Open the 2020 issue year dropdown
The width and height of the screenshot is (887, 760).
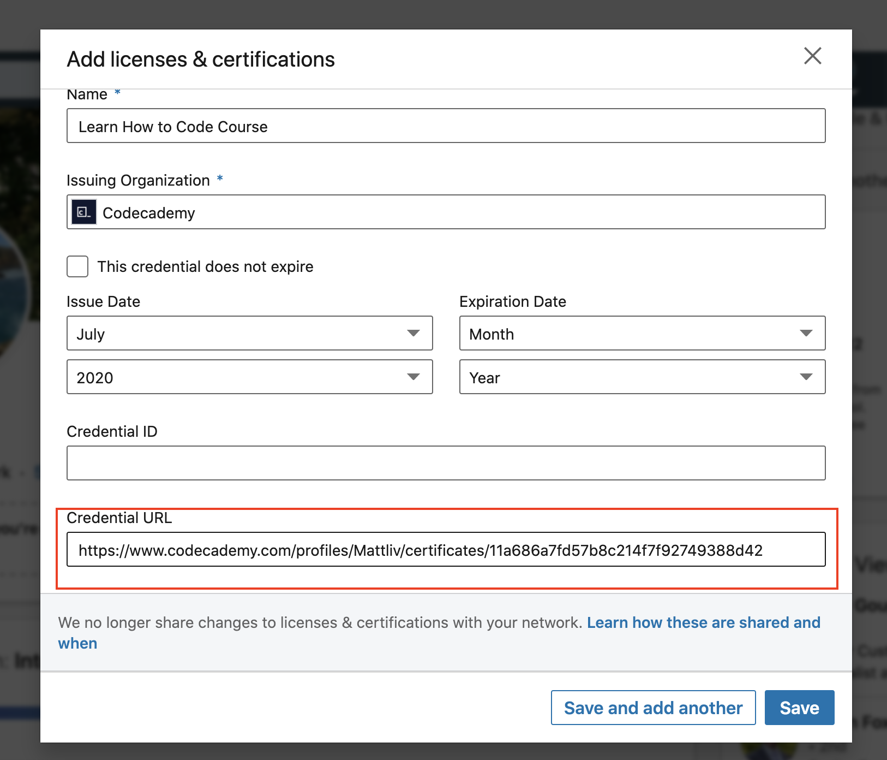coord(249,377)
